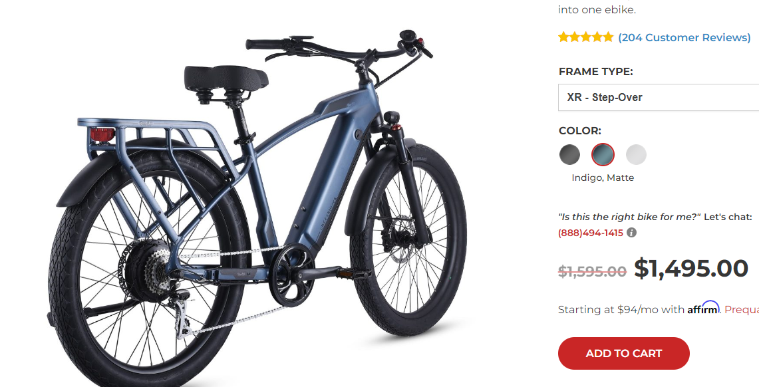This screenshot has height=387, width=759.
Task: Open the 204 Customer Reviews link
Action: point(684,37)
